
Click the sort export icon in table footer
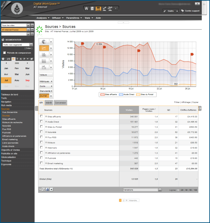pos(43,189)
